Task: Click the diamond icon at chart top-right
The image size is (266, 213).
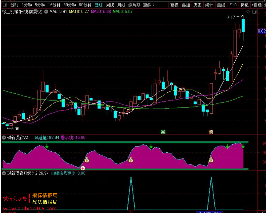Action: click(248, 12)
